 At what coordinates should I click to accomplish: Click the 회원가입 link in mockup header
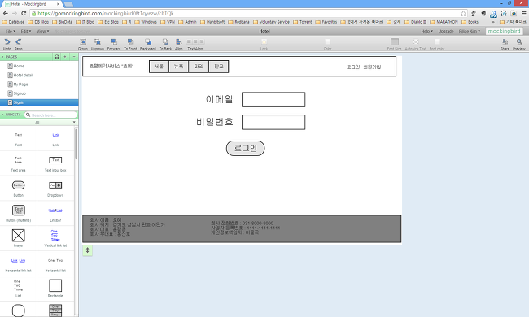pos(372,67)
